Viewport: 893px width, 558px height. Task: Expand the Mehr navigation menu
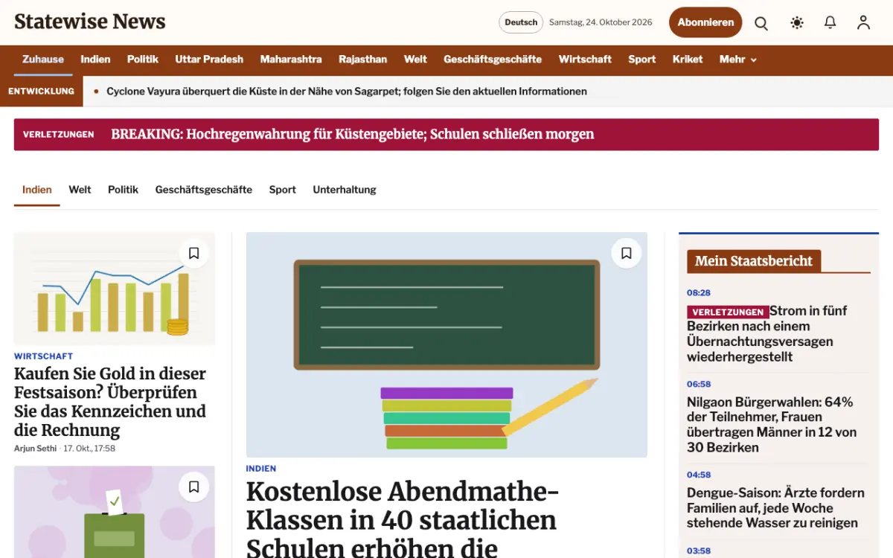[737, 60]
